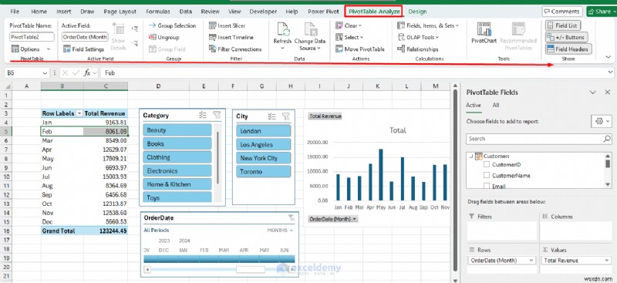Open the Select dropdown
Viewport: 617px width, 283px height.
pos(349,37)
